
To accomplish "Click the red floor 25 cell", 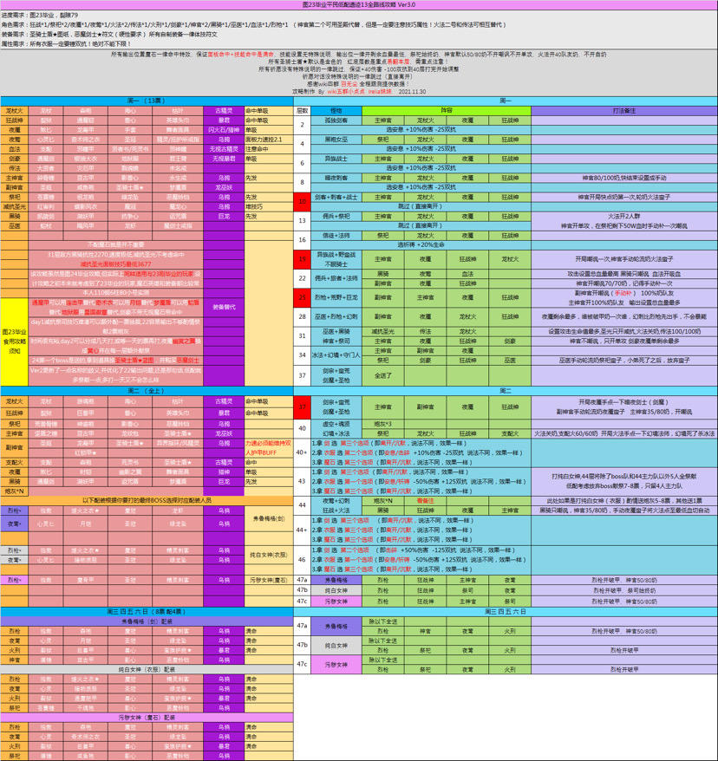I will point(302,297).
